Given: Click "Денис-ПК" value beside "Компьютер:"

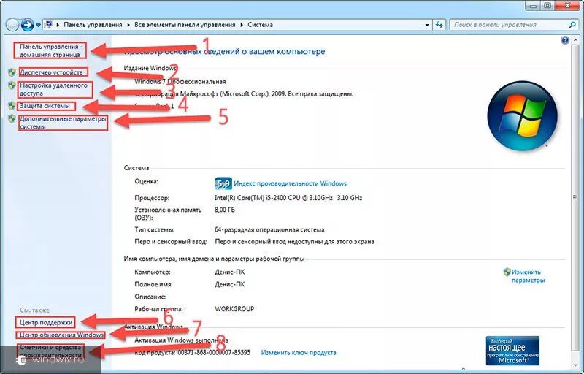Looking at the screenshot, I should pyautogui.click(x=230, y=272).
